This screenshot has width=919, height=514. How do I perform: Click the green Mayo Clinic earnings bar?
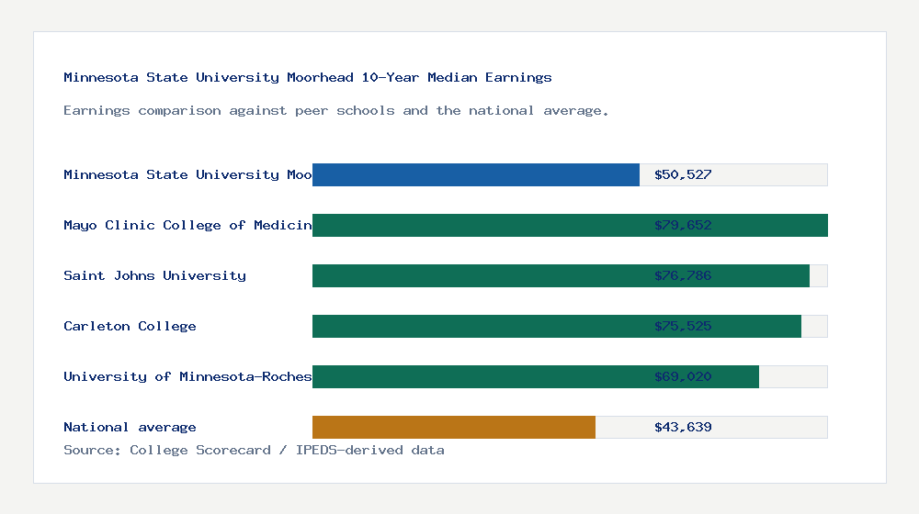pyautogui.click(x=571, y=226)
